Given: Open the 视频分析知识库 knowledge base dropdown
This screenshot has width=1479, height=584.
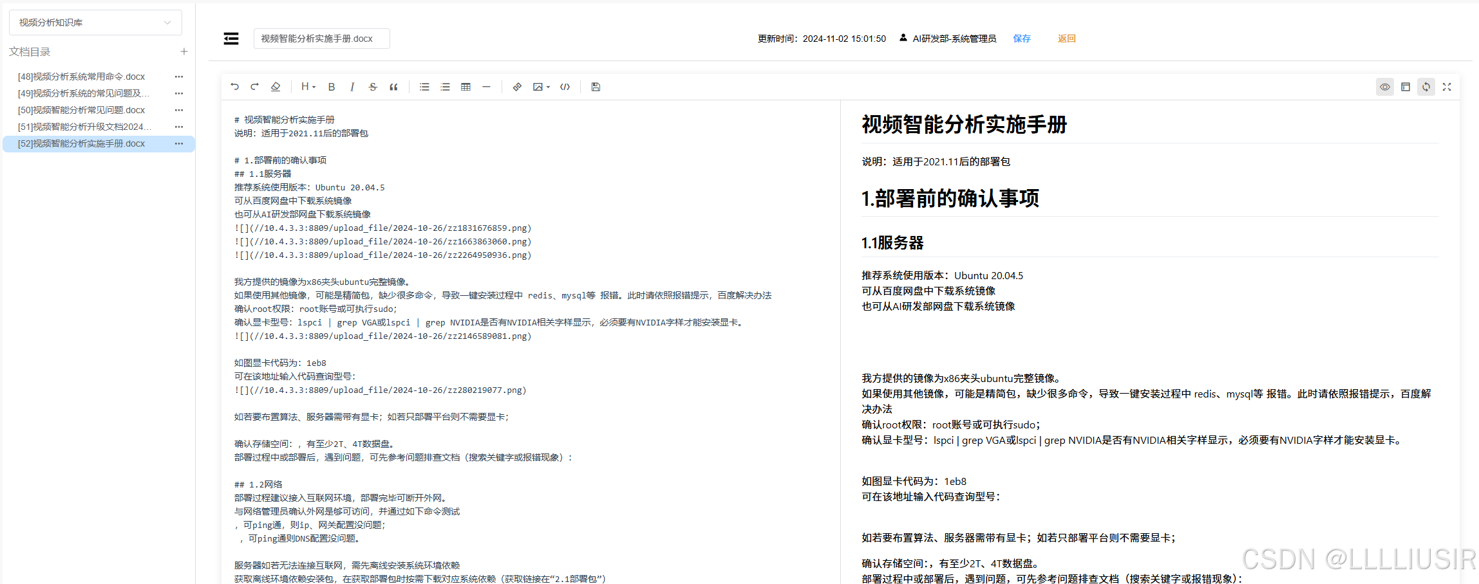Looking at the screenshot, I should [95, 22].
